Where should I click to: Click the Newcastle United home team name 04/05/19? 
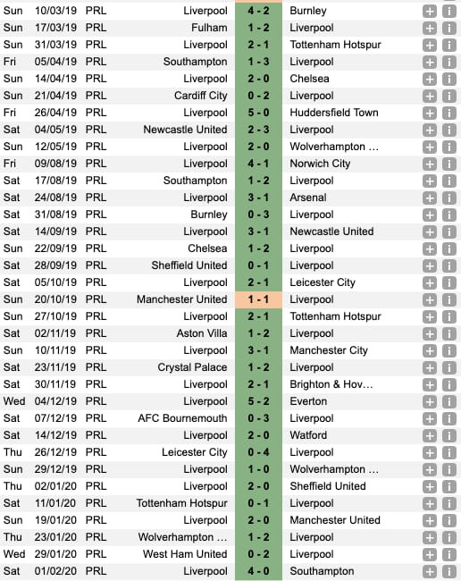(185, 130)
